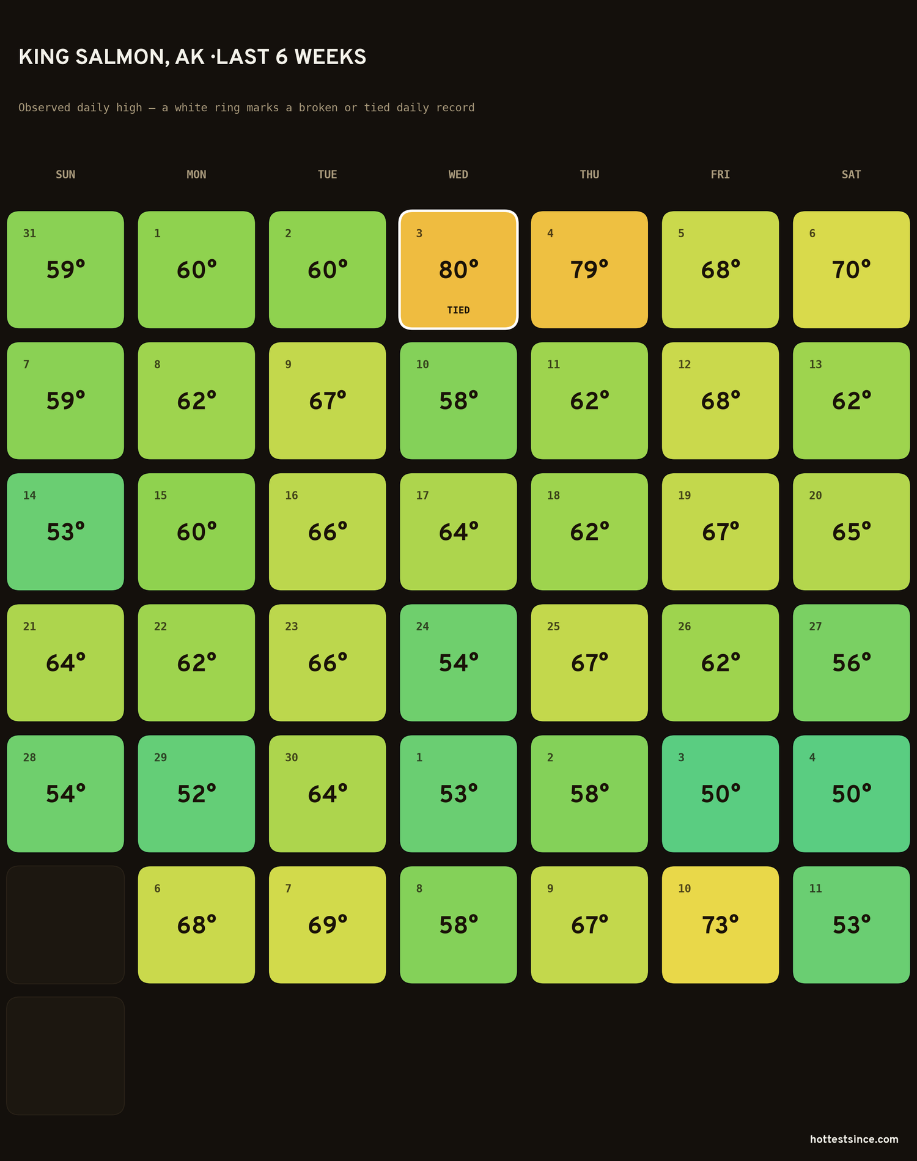Screen dimensions: 917x1161
Task: Select the 69° tile on day 7
Action: (327, 925)
